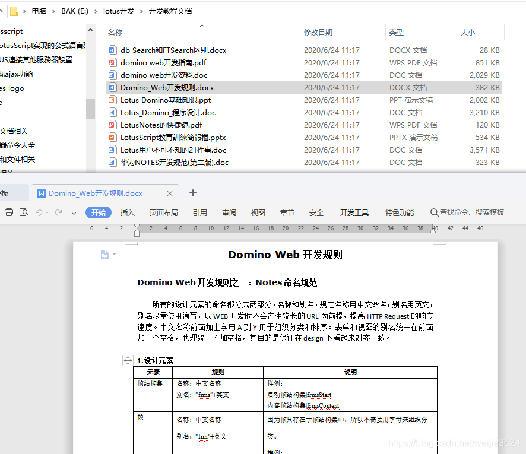
Task: Open the 引用 ribbon tab
Action: tap(199, 212)
